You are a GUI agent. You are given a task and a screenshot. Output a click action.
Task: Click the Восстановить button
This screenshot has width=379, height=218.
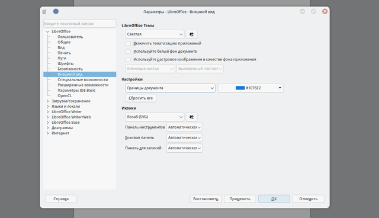[205, 199]
